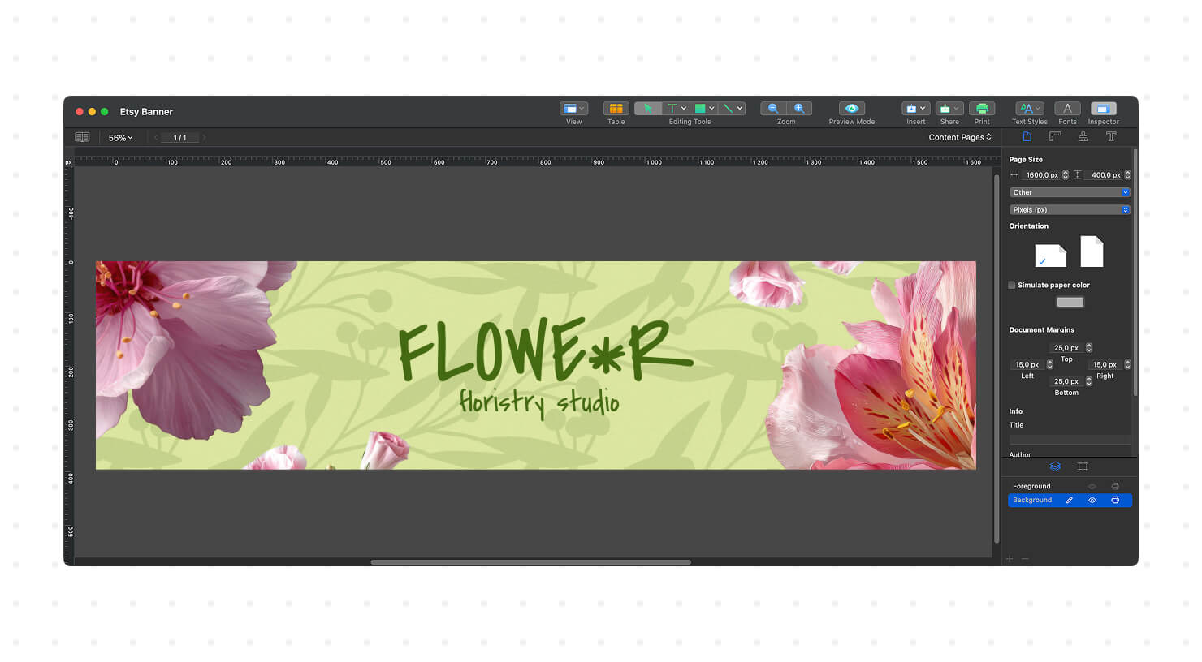Select the line drawing tool

728,109
